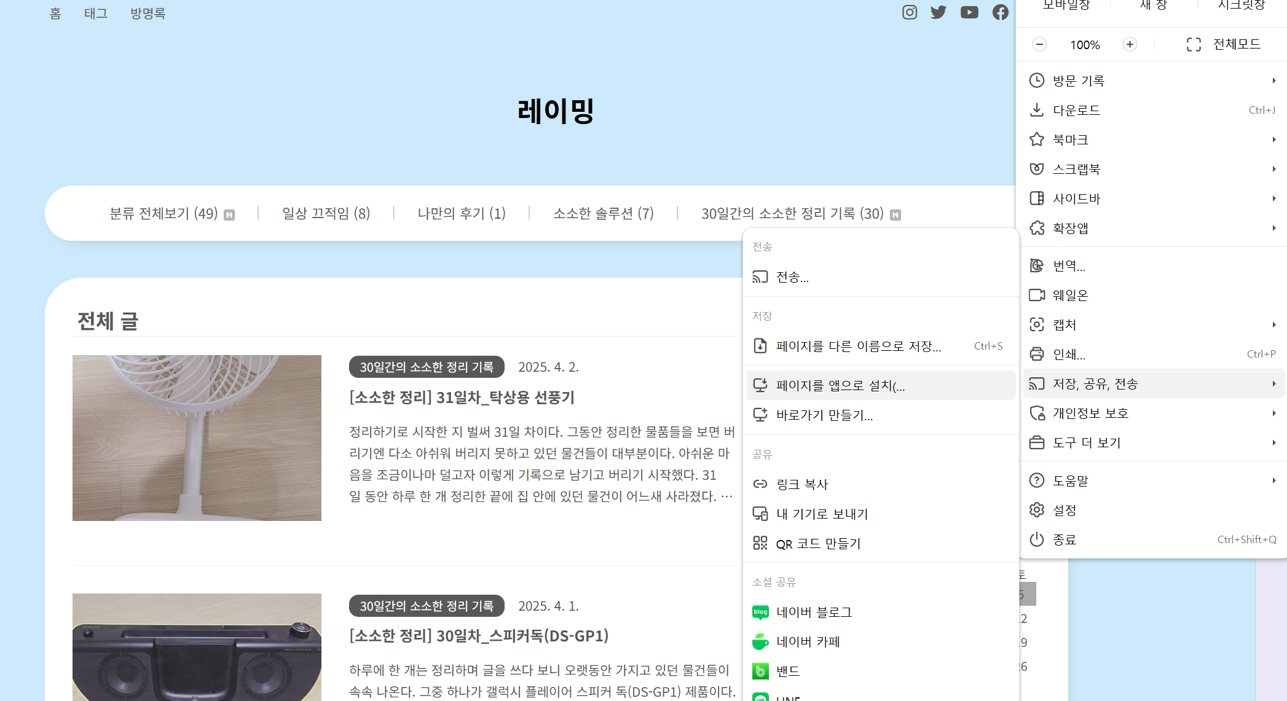
Task: Click the 네이버 블로그 share icon
Action: pos(760,612)
